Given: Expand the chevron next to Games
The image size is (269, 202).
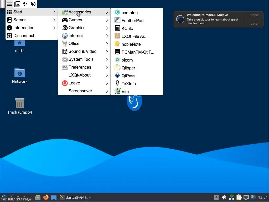Looking at the screenshot, I should pos(107,20).
